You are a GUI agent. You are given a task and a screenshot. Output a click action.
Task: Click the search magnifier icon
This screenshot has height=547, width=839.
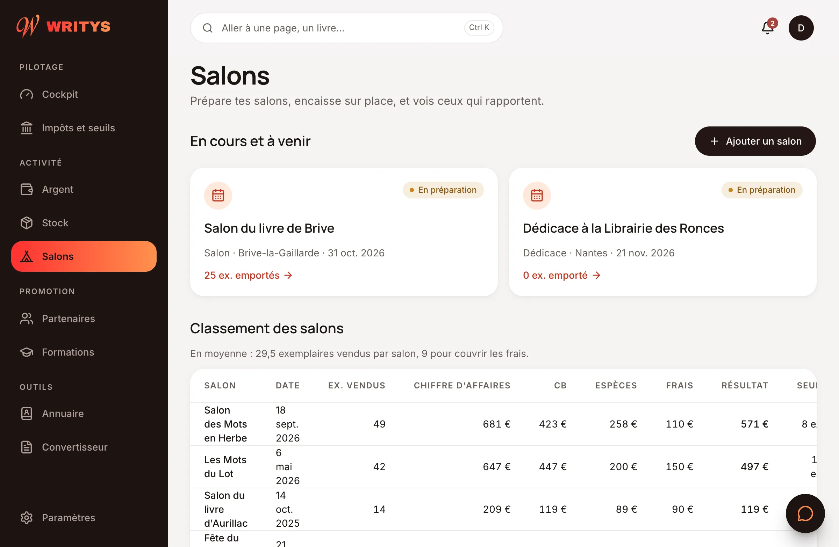(208, 28)
